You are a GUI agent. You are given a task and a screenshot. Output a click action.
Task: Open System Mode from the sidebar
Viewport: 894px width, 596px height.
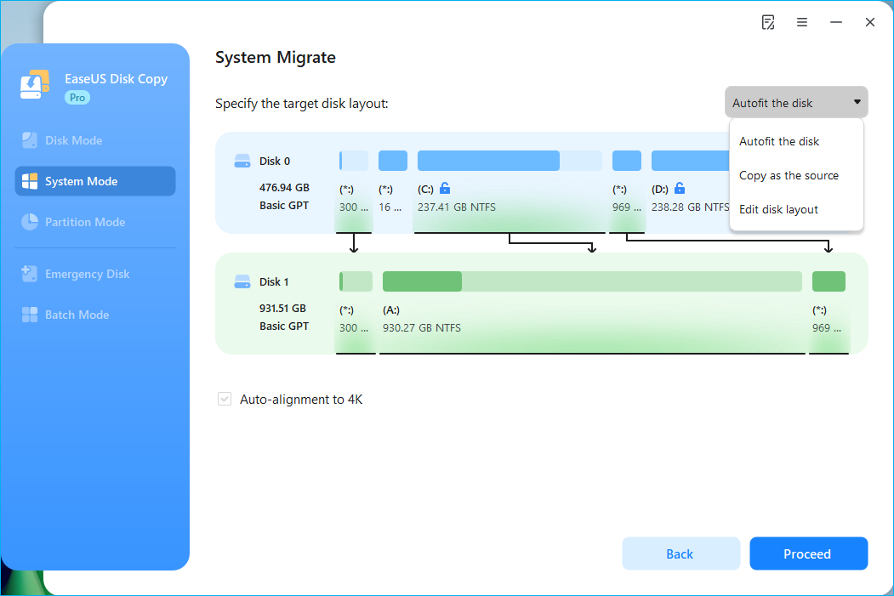click(94, 181)
